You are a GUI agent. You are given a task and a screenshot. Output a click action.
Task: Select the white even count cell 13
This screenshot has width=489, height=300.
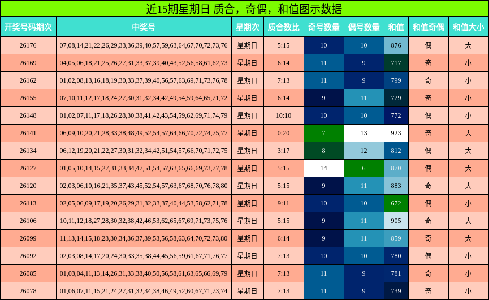point(364,133)
